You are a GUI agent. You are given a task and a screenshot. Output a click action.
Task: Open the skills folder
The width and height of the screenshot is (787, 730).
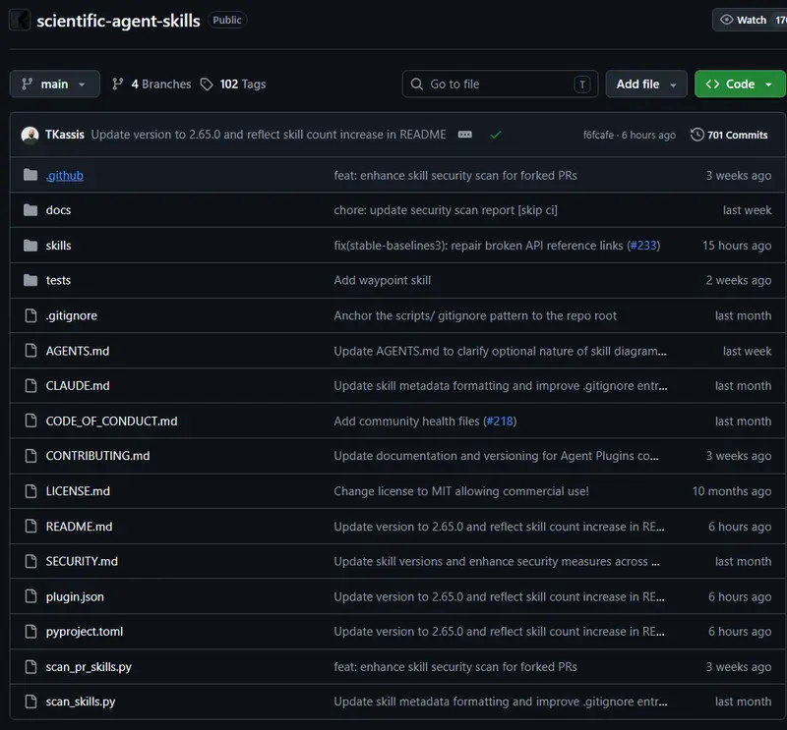tap(58, 246)
